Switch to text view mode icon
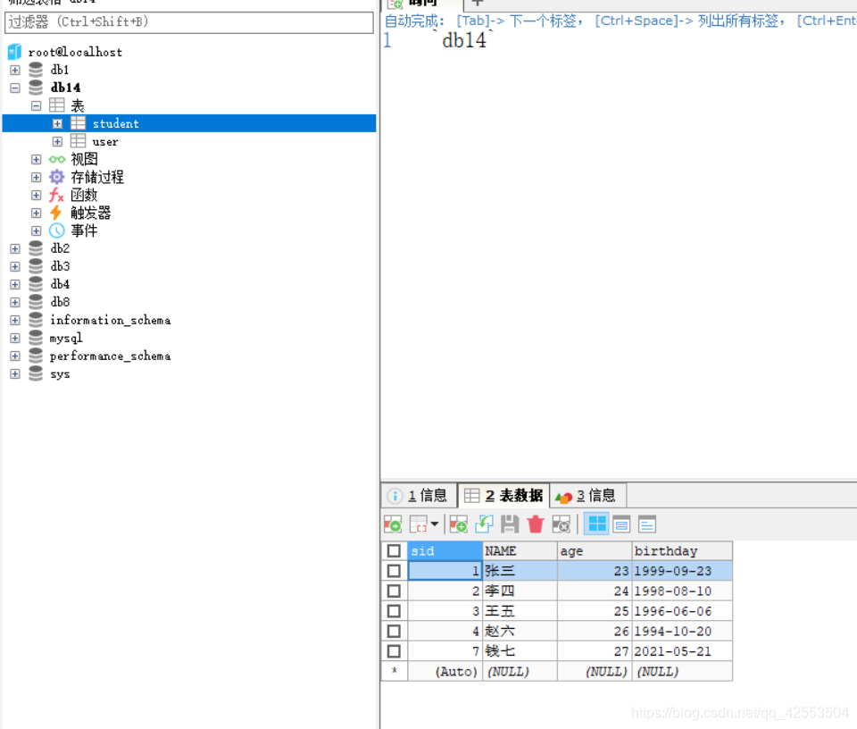This screenshot has height=729, width=857. (x=647, y=524)
